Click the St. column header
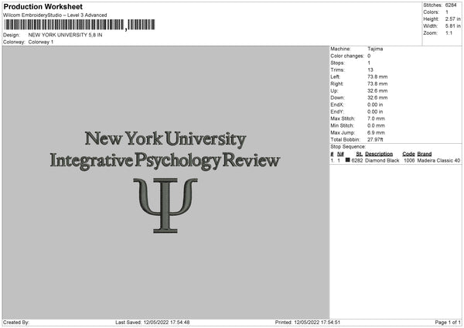Viewport: 464px width, 328px height. (x=360, y=154)
